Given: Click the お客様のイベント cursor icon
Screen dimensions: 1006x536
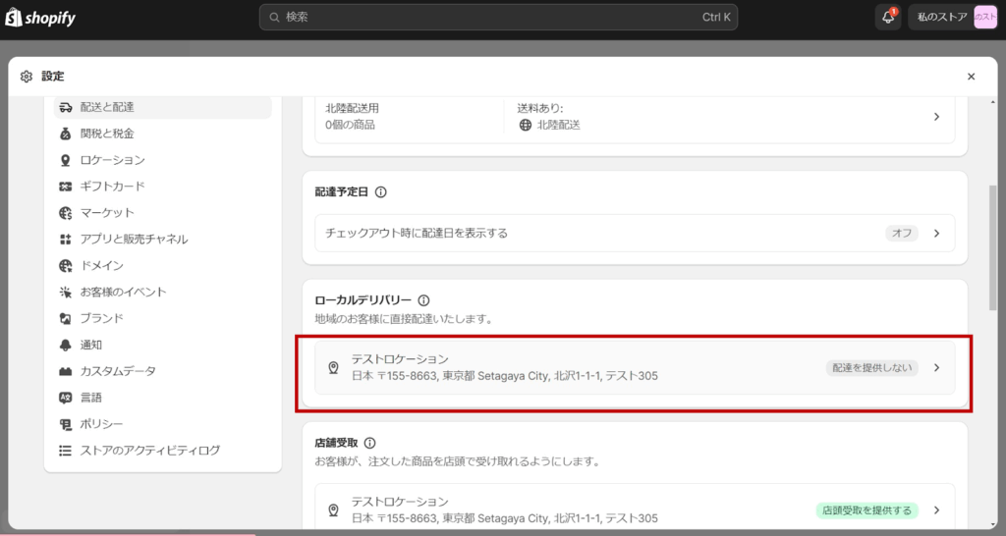Looking at the screenshot, I should click(x=66, y=292).
